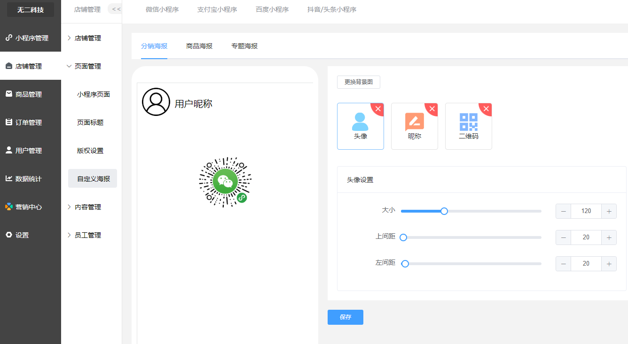Screen dimensions: 628x344
Task: Click the 商品管理 bag icon
Action: 8,94
